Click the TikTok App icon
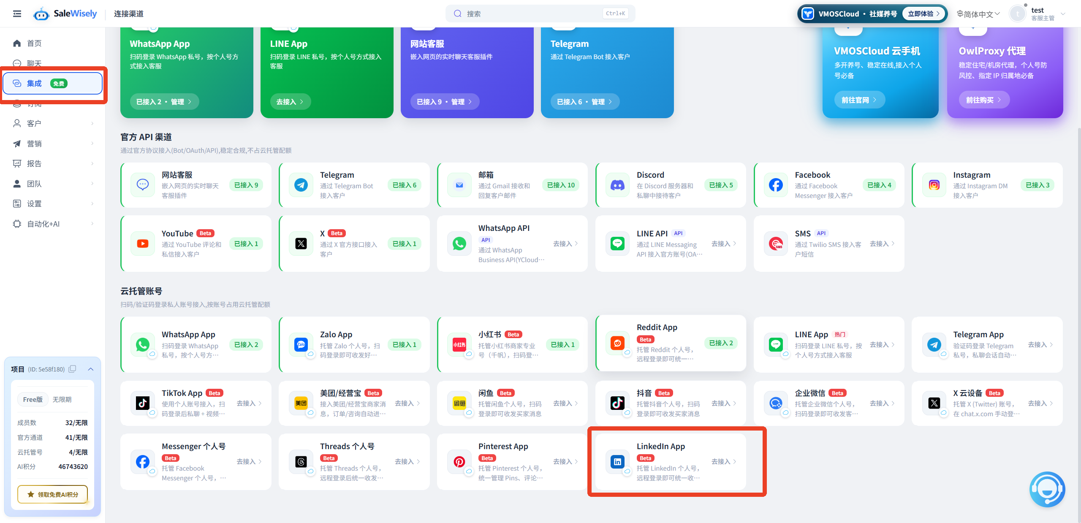This screenshot has height=523, width=1081. coord(143,403)
